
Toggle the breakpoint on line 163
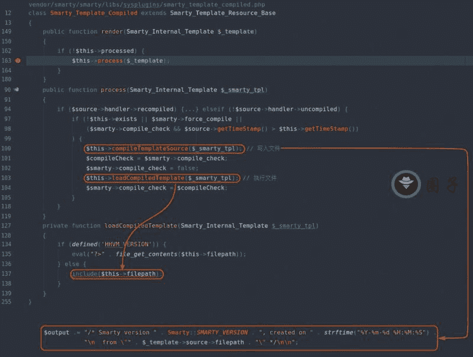(x=18, y=60)
